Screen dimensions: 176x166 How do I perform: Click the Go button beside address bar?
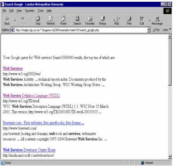tap(157, 30)
